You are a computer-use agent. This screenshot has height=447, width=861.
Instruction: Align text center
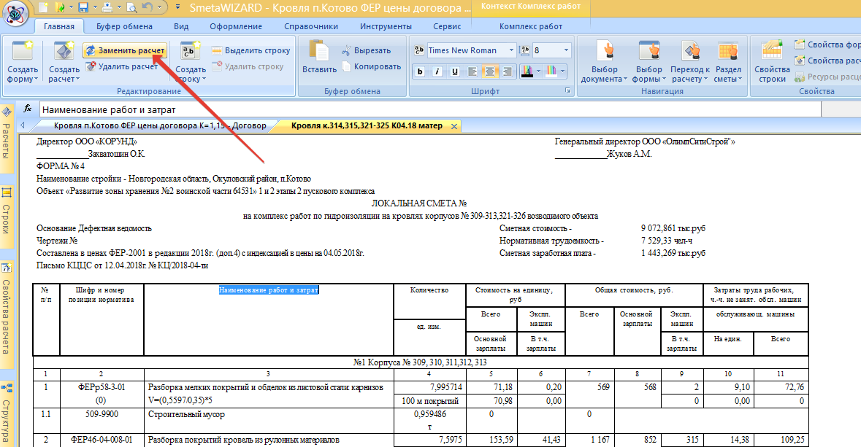coord(489,71)
